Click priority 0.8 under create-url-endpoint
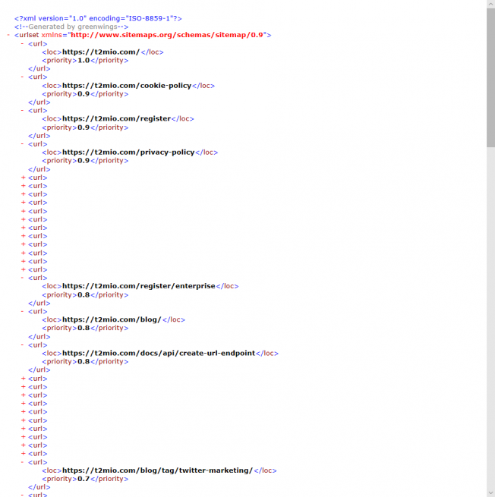Screen dimensions: 495x497 [84, 361]
